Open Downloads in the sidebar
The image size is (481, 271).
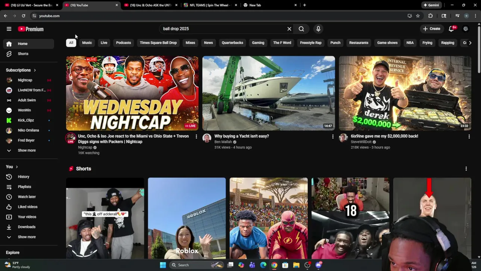(x=29, y=227)
